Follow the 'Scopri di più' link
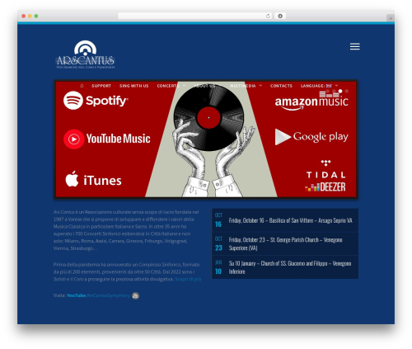 point(188,279)
